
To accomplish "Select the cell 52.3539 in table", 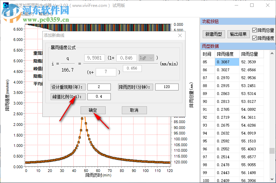I will 251,62.
